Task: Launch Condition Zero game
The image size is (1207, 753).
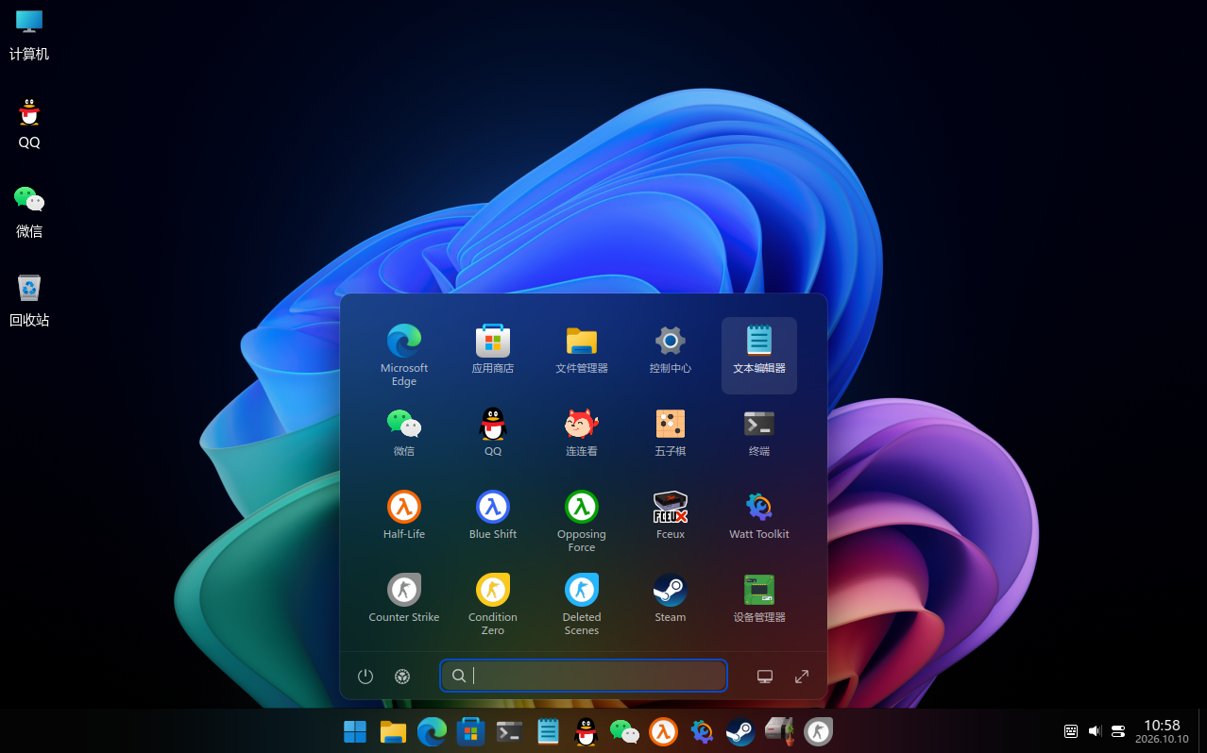Action: [x=493, y=604]
